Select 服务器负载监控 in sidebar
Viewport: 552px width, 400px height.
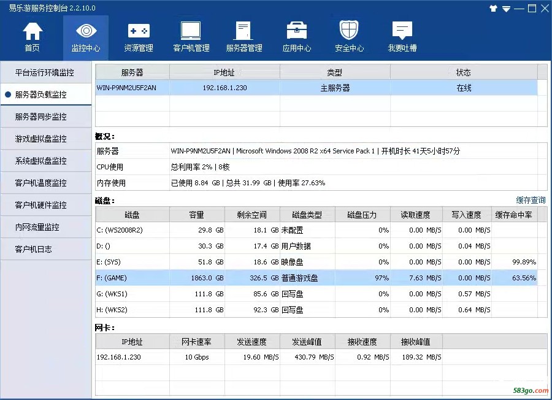pos(46,94)
